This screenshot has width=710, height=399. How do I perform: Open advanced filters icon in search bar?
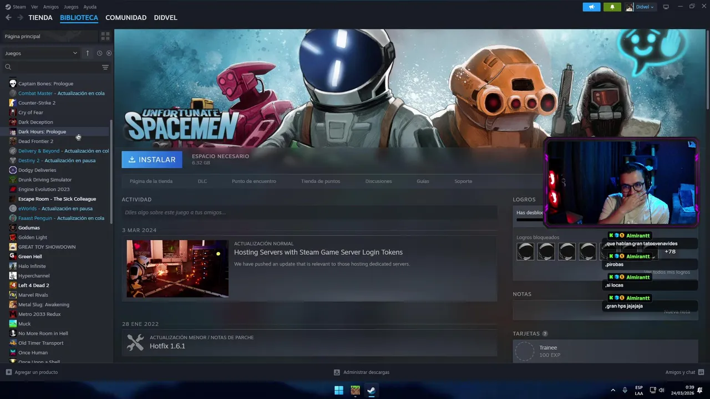click(x=105, y=67)
